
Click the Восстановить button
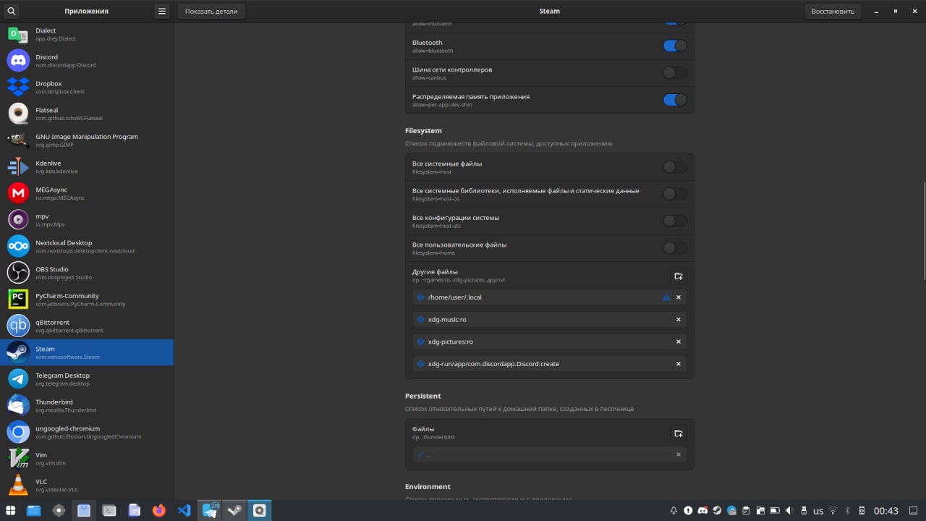point(833,11)
